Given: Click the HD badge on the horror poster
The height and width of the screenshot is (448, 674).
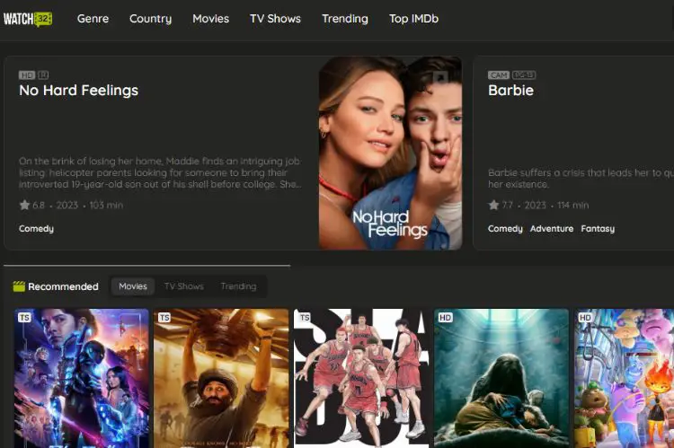Looking at the screenshot, I should [x=445, y=318].
